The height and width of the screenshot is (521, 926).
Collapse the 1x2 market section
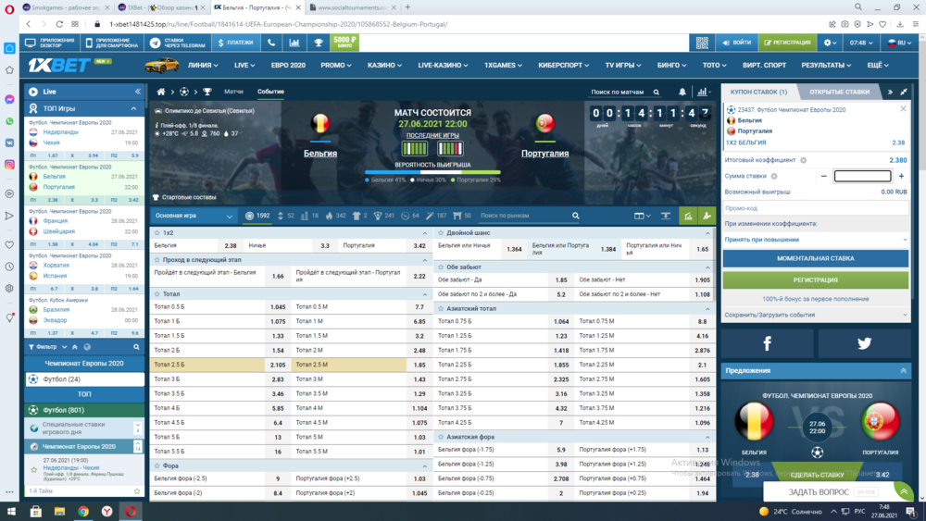(x=425, y=233)
